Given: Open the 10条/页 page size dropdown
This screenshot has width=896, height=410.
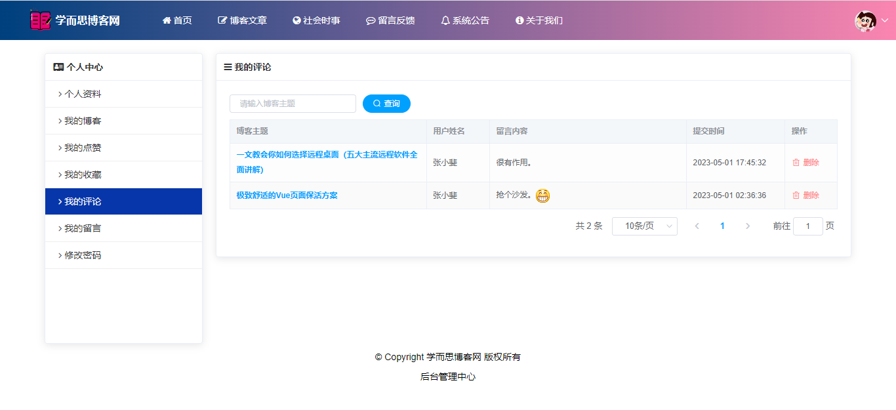Looking at the screenshot, I should (644, 226).
